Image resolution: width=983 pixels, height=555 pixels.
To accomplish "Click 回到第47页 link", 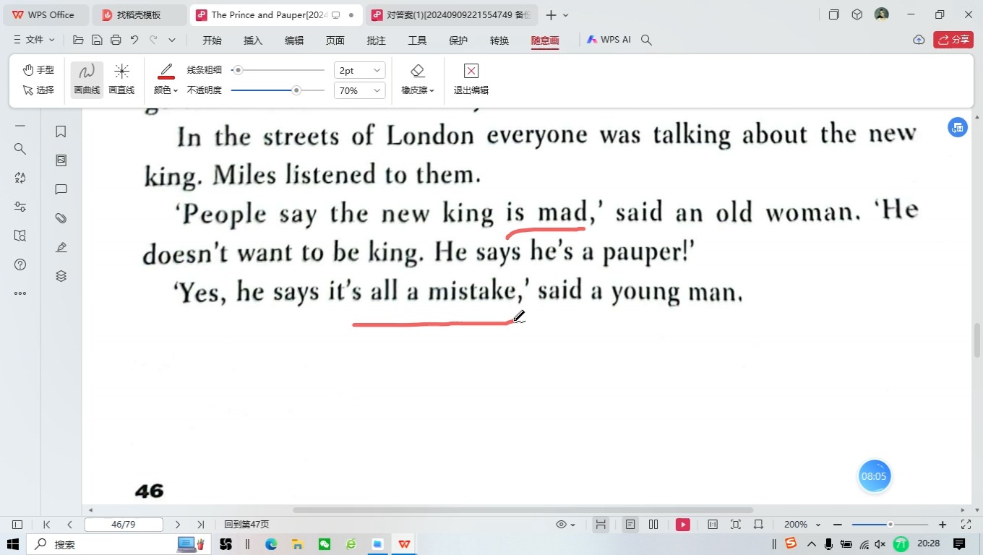I will pos(246,525).
